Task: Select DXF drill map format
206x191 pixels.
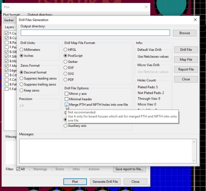Action: coord(69,68)
